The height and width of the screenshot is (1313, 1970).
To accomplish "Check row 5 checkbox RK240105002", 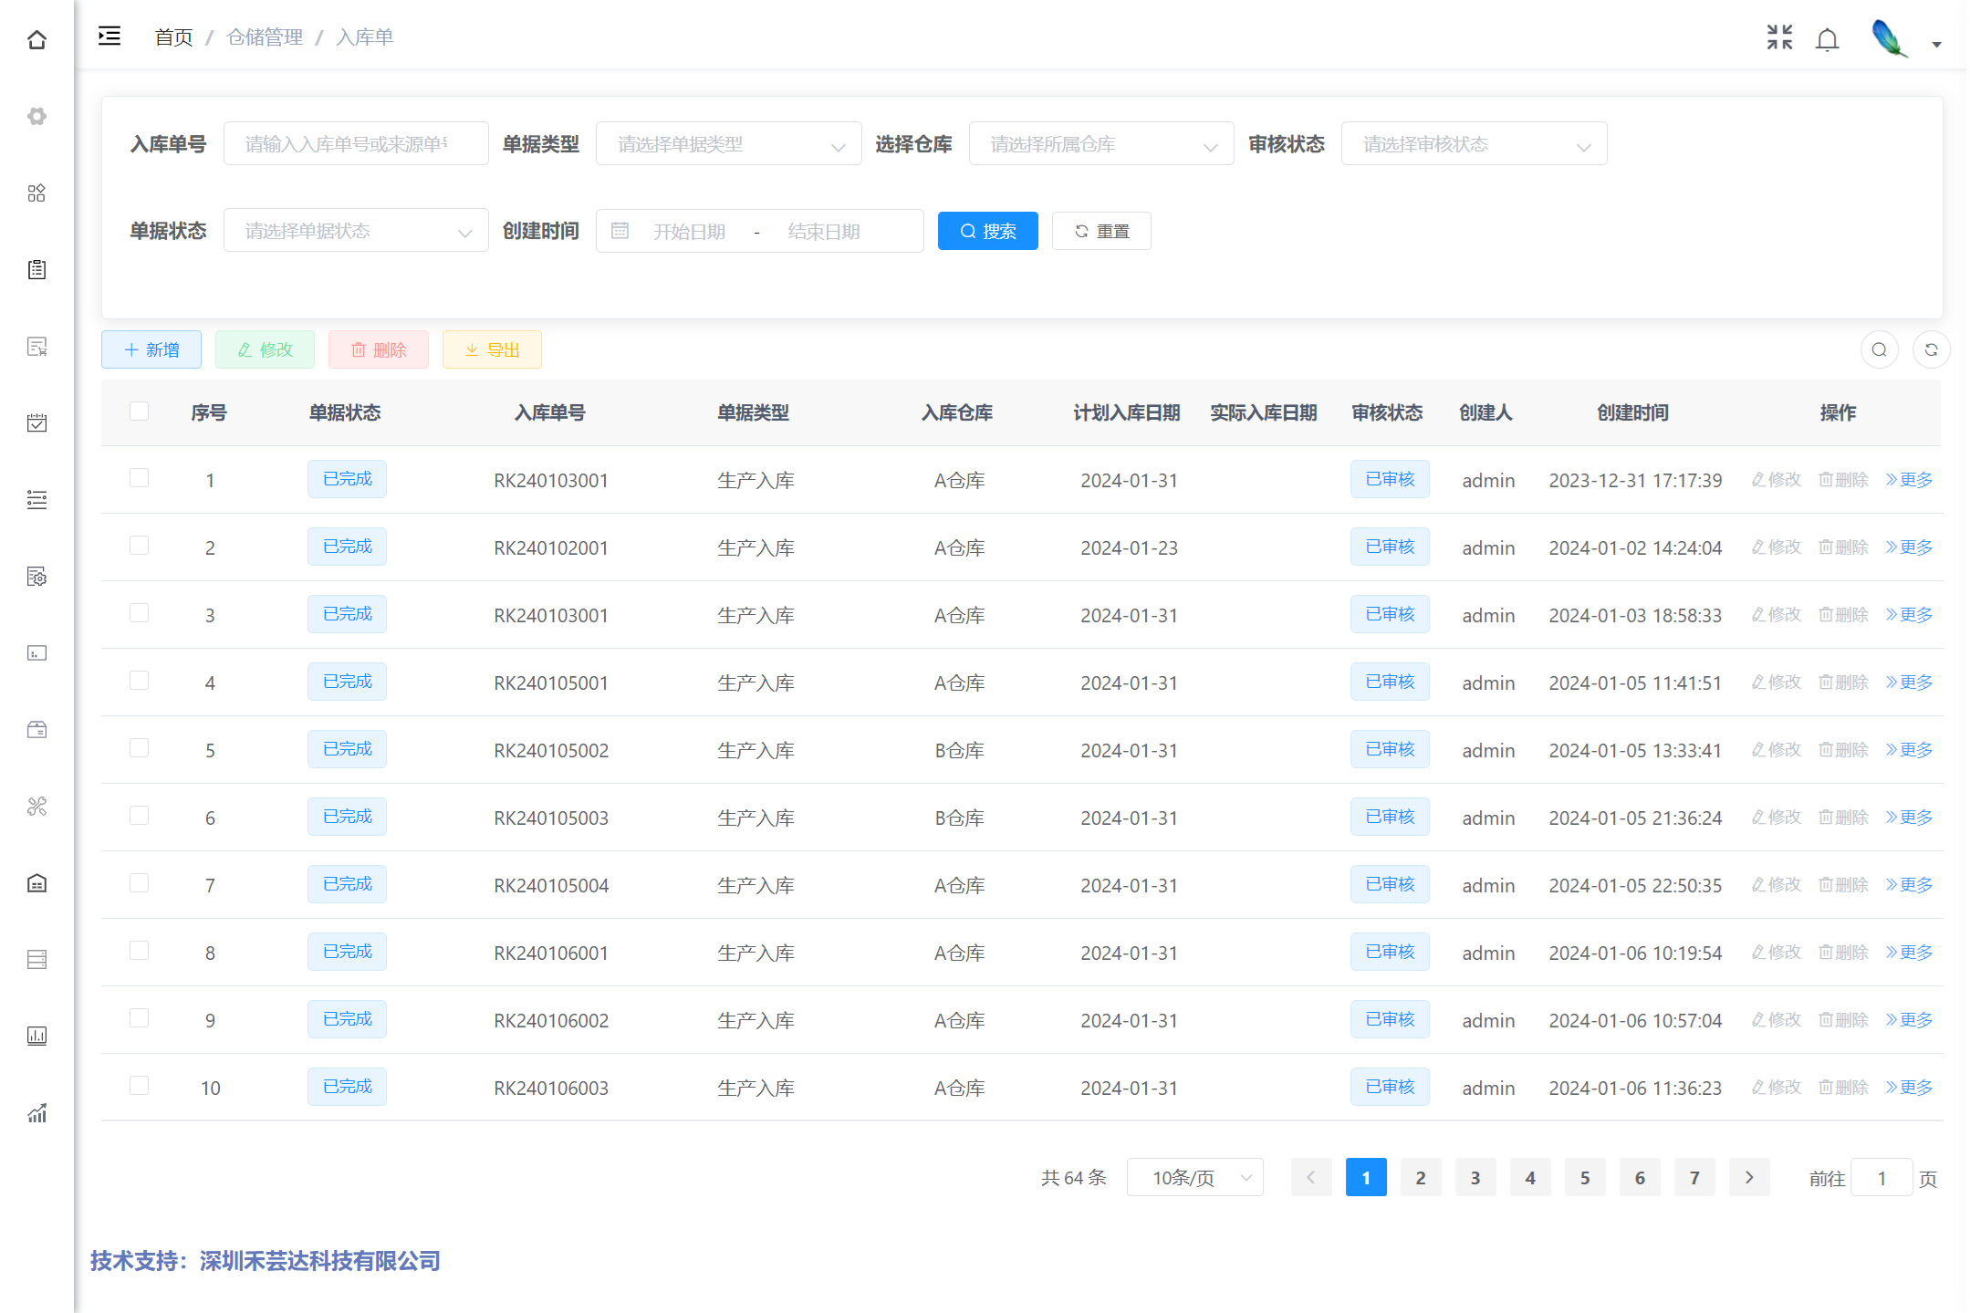I will [139, 748].
